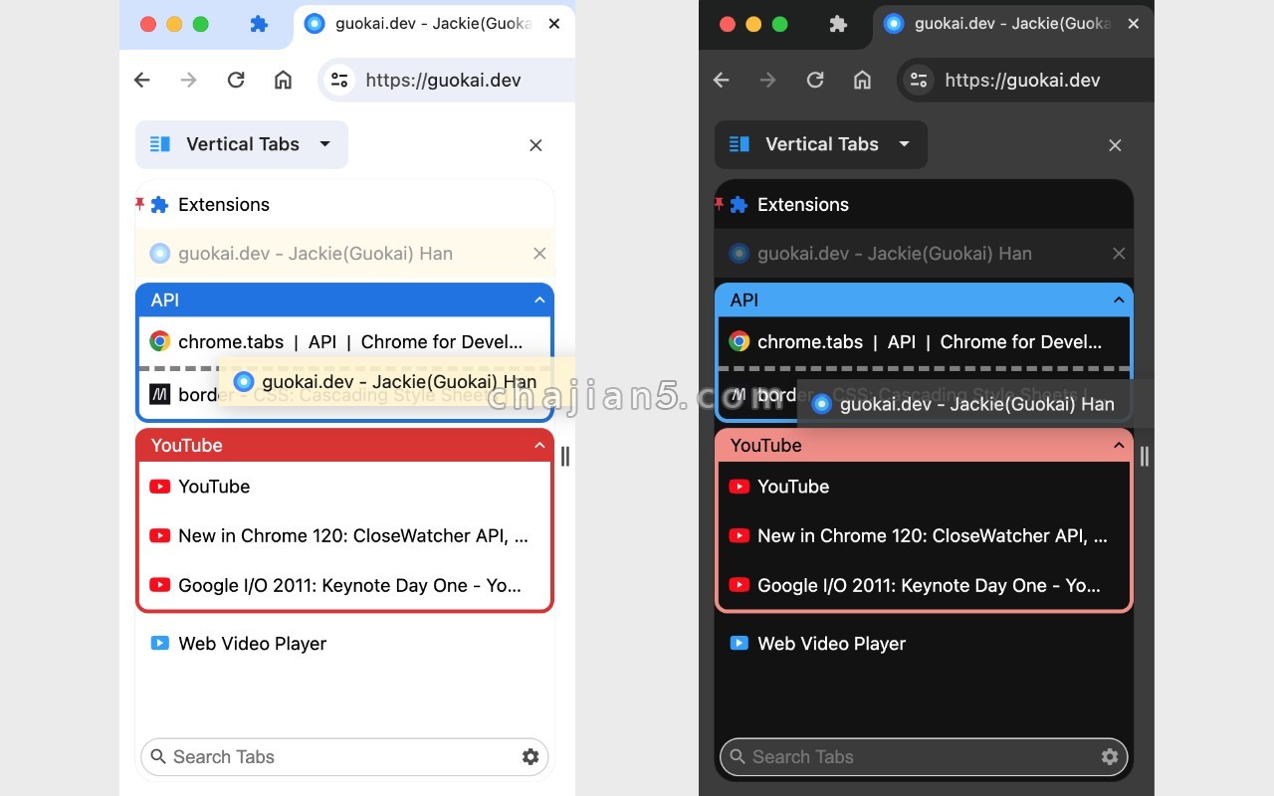The height and width of the screenshot is (796, 1274).
Task: Select chrome.tabs API tab in light panel
Action: [344, 342]
